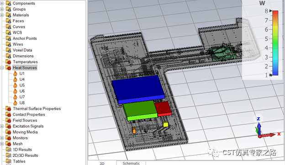285x165 pixels.
Task: Select the U5 heat source item
Action: pyautogui.click(x=22, y=85)
